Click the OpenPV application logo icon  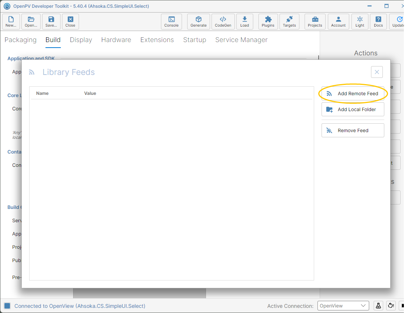coord(7,6)
